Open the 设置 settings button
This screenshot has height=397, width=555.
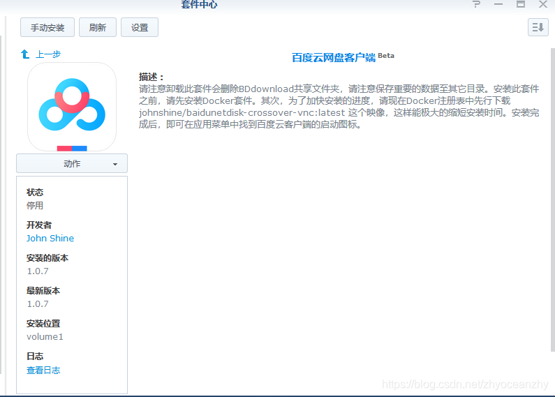[140, 27]
